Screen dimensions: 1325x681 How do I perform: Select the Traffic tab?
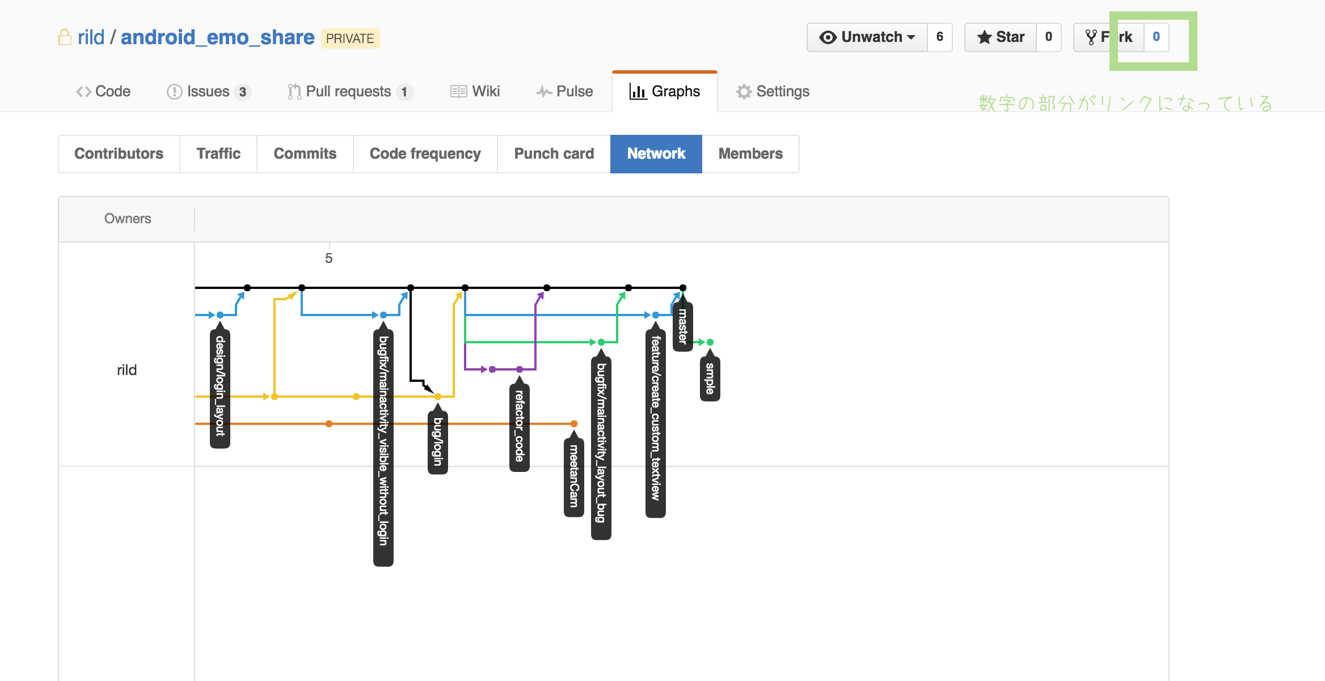217,154
